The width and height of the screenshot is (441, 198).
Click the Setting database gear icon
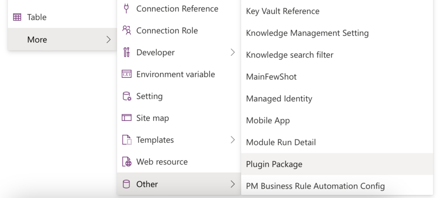(127, 96)
